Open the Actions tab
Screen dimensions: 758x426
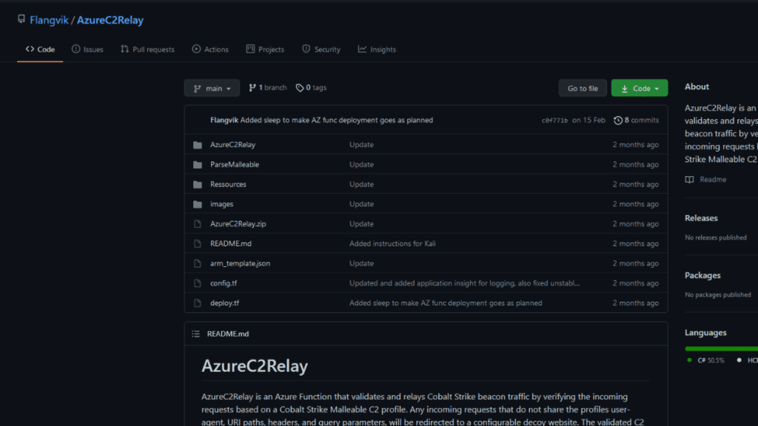point(210,50)
